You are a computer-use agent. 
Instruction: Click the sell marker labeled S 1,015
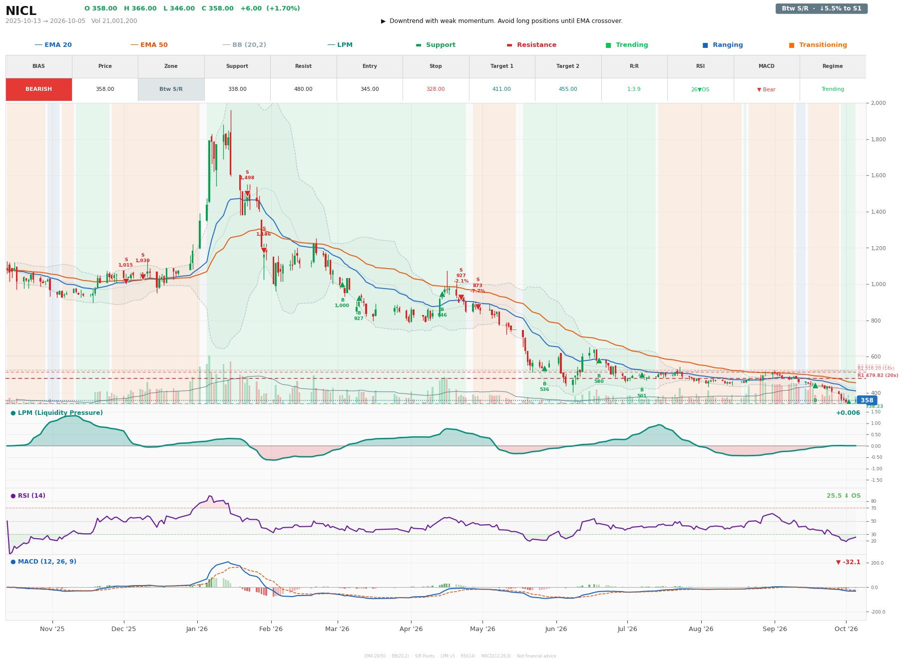(126, 281)
